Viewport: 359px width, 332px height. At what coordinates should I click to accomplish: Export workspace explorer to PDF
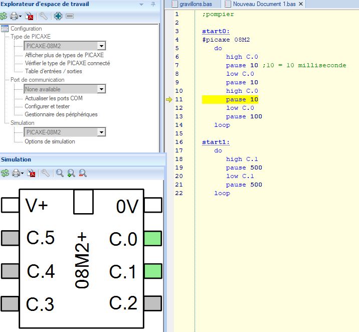pyautogui.click(x=29, y=16)
